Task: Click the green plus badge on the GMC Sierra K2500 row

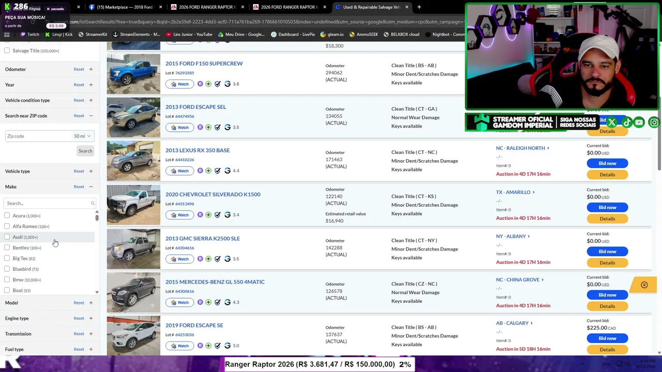Action: [x=208, y=259]
